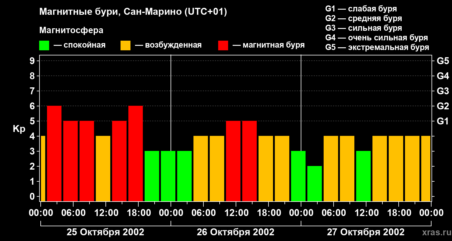The width and height of the screenshot is (452, 241).
Task: Click the right-axis 'G5' label
Action: (x=443, y=61)
